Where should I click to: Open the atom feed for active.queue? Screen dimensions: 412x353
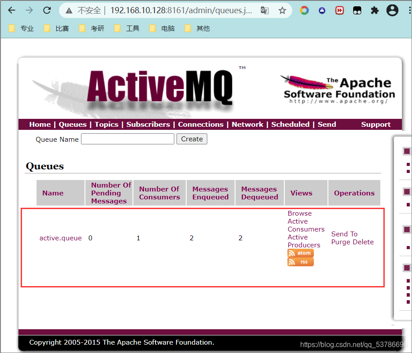click(x=301, y=253)
